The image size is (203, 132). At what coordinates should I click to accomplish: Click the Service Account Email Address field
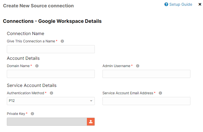coord(146,101)
